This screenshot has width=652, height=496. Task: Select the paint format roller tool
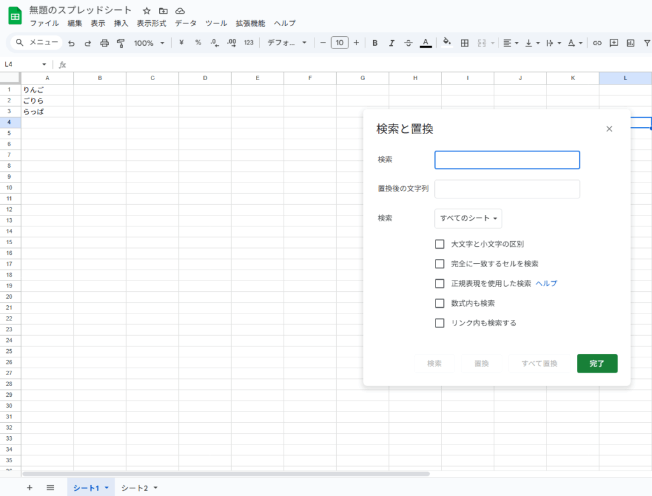point(120,43)
